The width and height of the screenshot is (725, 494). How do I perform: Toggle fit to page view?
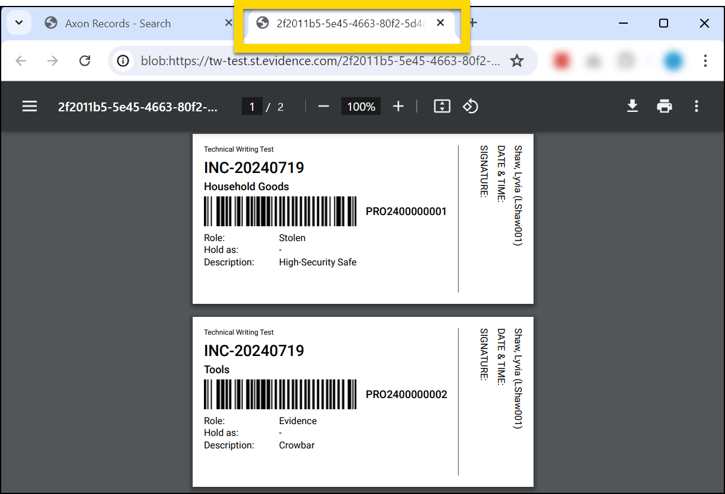click(442, 106)
